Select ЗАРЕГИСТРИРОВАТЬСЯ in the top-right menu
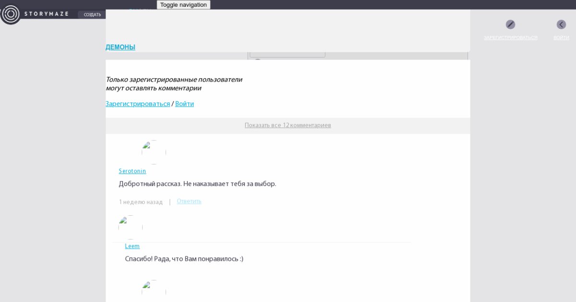This screenshot has width=576, height=302. pyautogui.click(x=510, y=37)
